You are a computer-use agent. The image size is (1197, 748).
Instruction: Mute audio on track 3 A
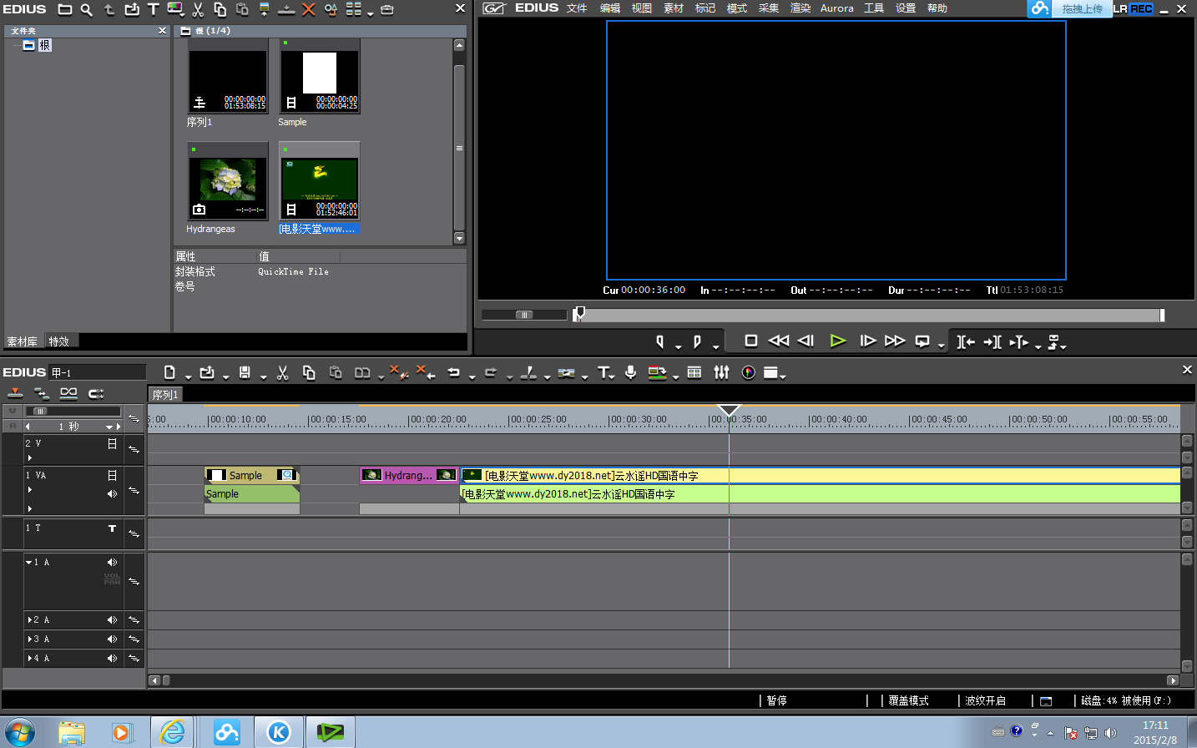pyautogui.click(x=112, y=639)
